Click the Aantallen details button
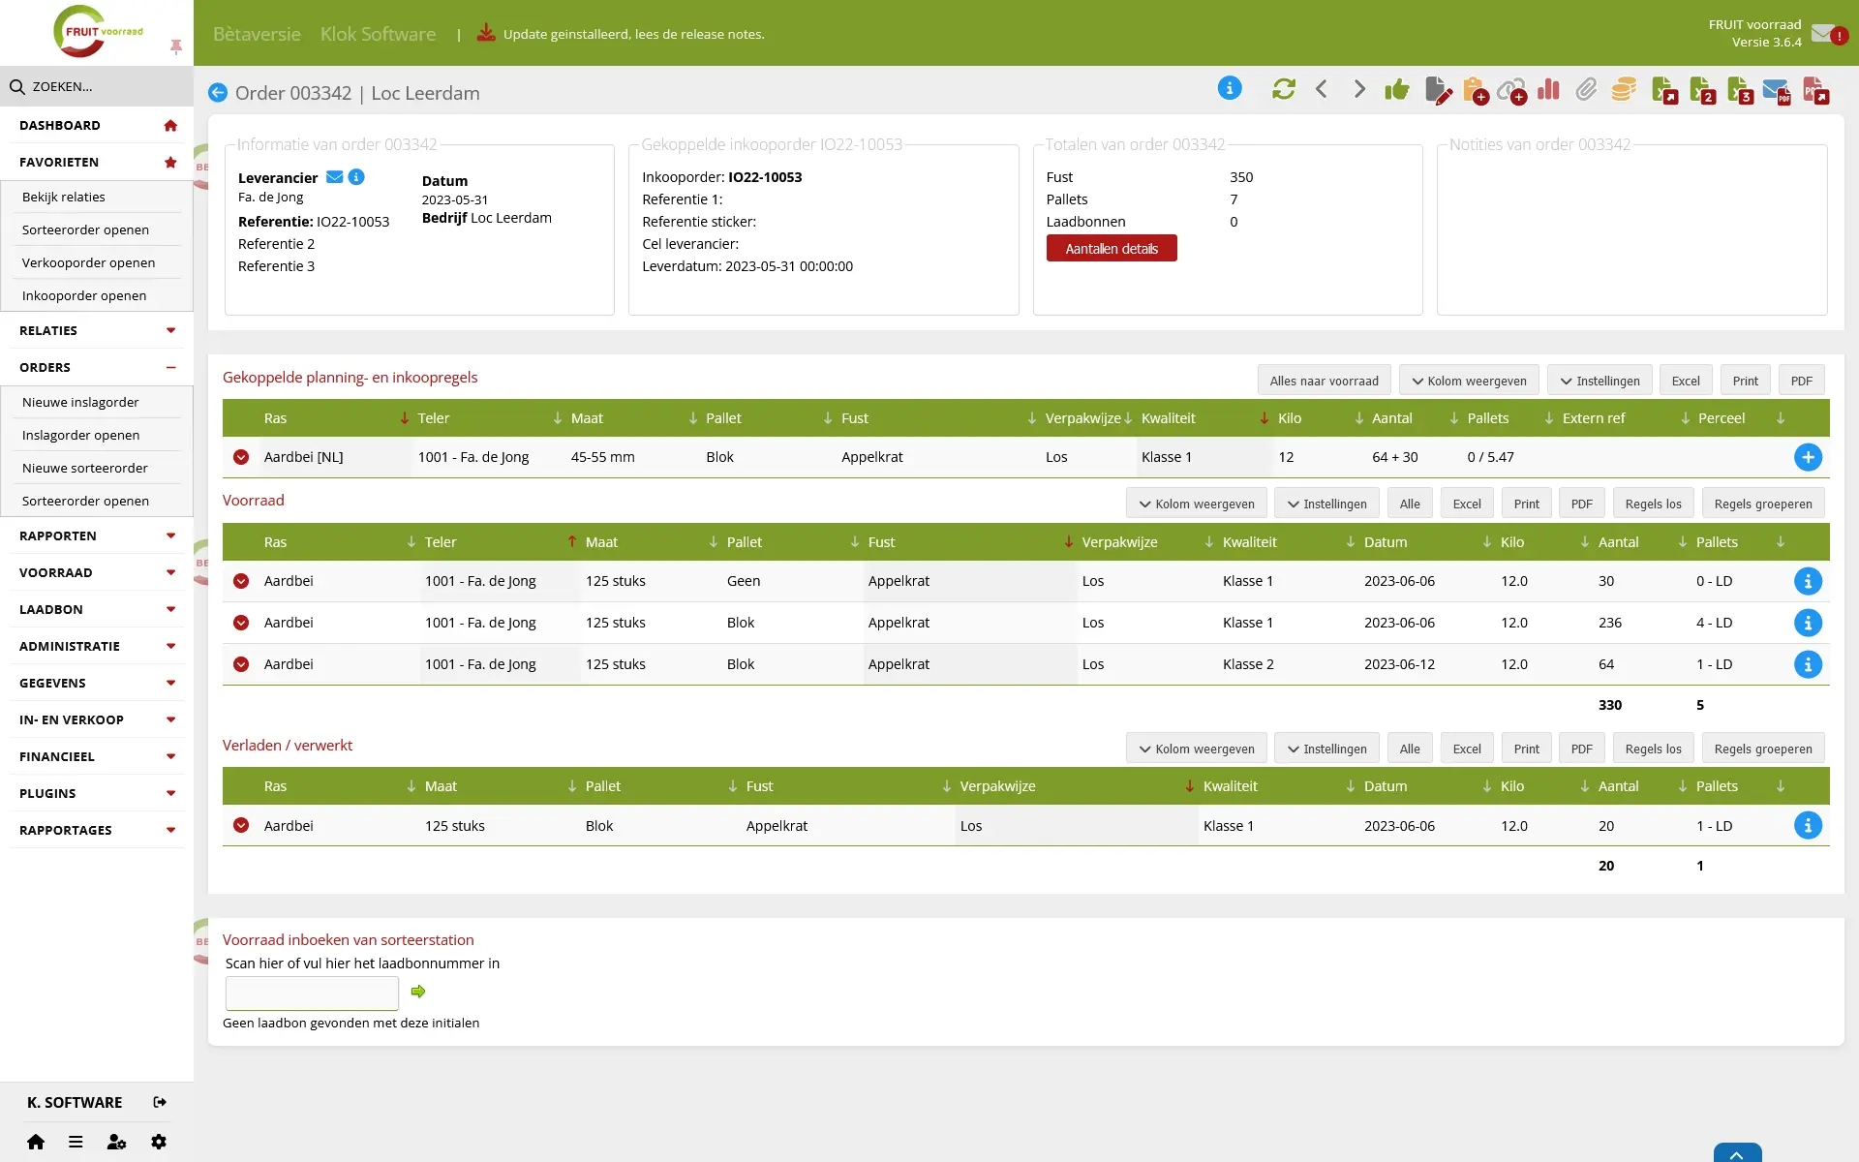Screen dimensions: 1859x1162 (1112, 249)
